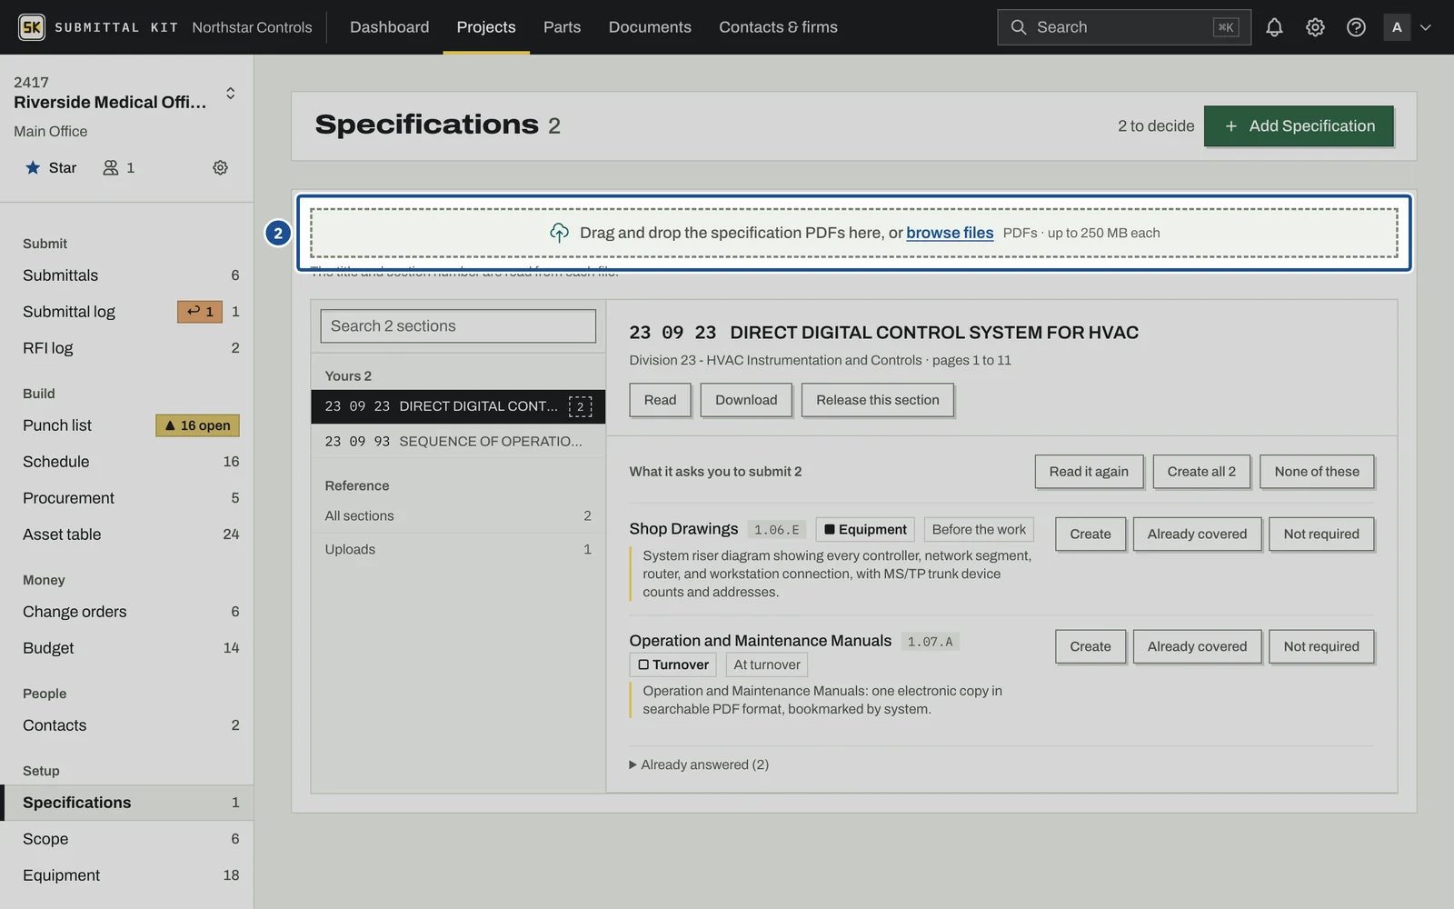Select 23 09 93 Sequence of Operations section
Screen dimensions: 1454x909
[x=458, y=442]
